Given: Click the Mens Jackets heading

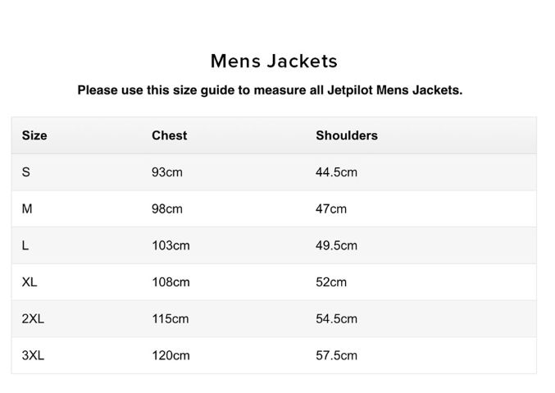Looking at the screenshot, I should pyautogui.click(x=274, y=62).
